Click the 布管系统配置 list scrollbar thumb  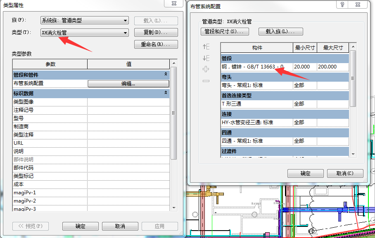coord(353,78)
